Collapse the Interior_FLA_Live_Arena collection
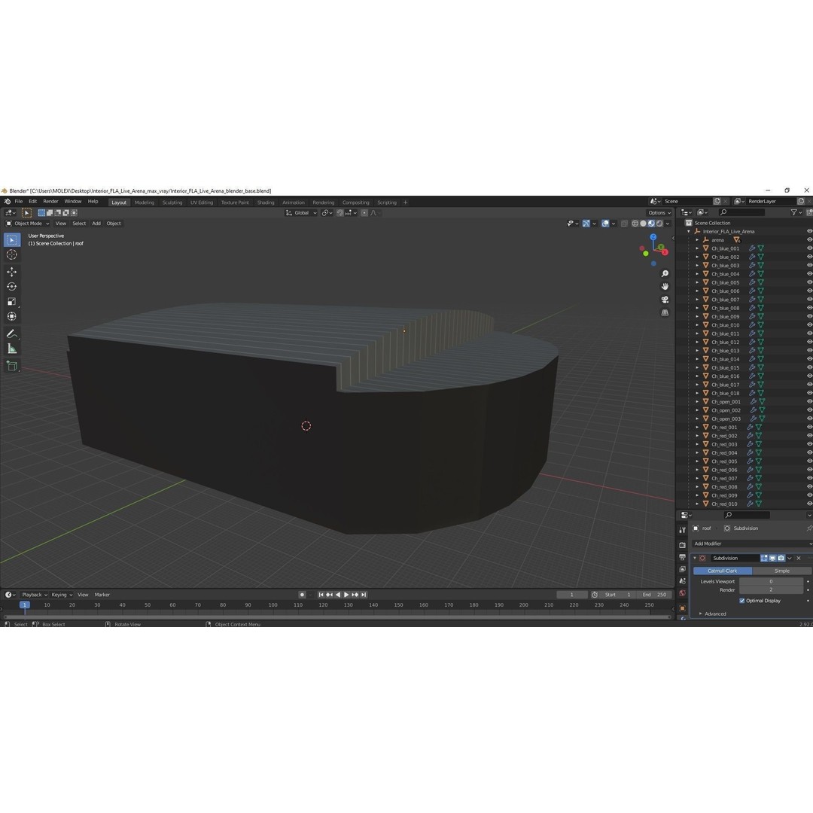This screenshot has width=813, height=813. [x=689, y=231]
